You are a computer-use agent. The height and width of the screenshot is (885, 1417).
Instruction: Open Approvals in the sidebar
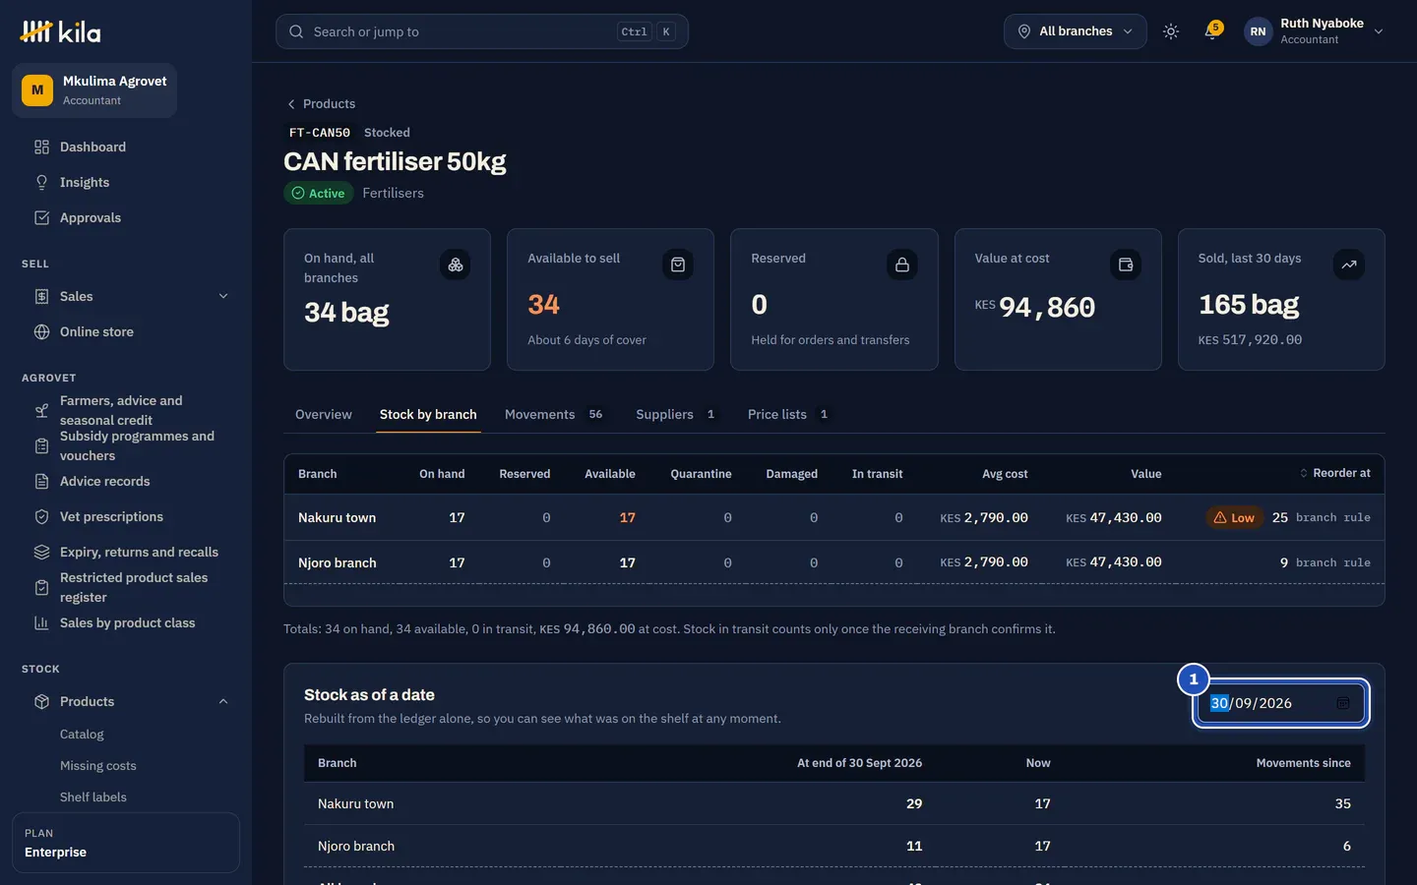126,218
